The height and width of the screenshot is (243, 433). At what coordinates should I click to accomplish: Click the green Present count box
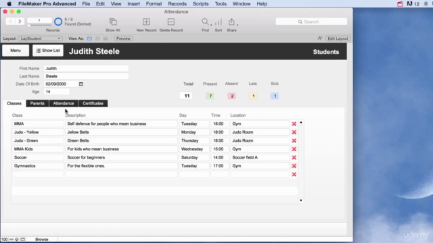pos(210,96)
